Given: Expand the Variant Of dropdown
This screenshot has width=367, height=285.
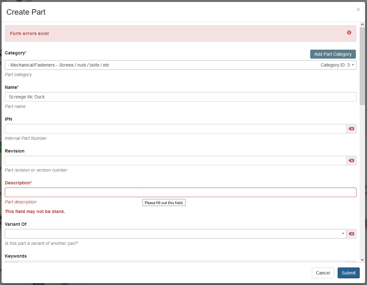Looking at the screenshot, I should [x=343, y=234].
